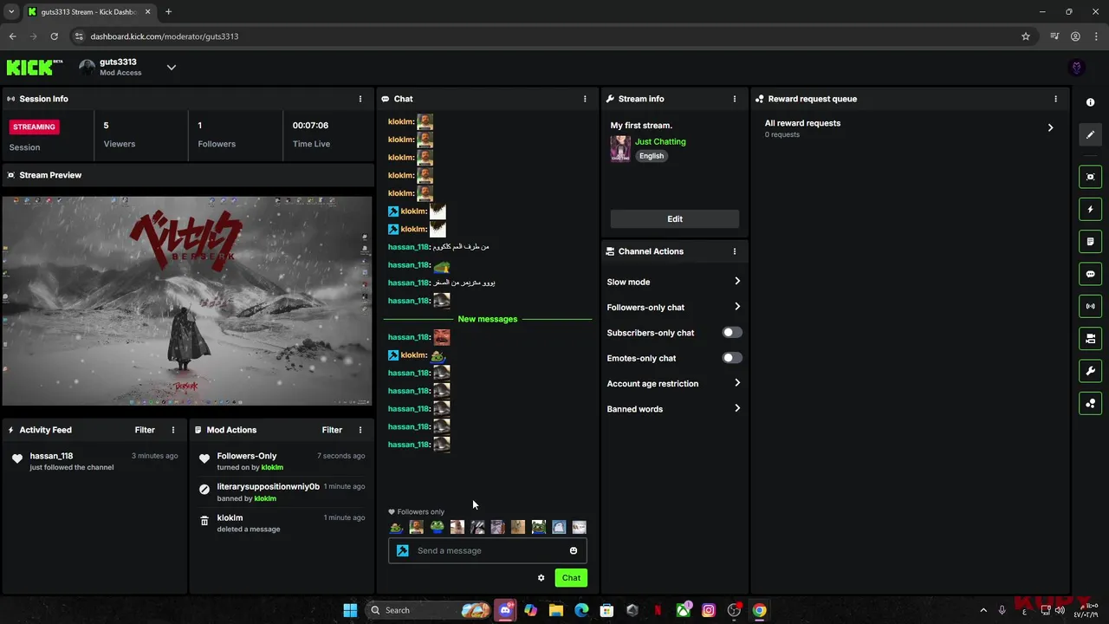The image size is (1109, 624).
Task: Open Session Info options menu
Action: click(360, 99)
